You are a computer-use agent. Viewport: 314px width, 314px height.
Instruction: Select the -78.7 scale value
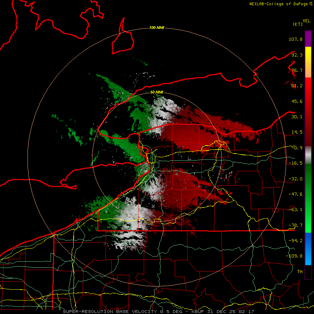(x=296, y=225)
